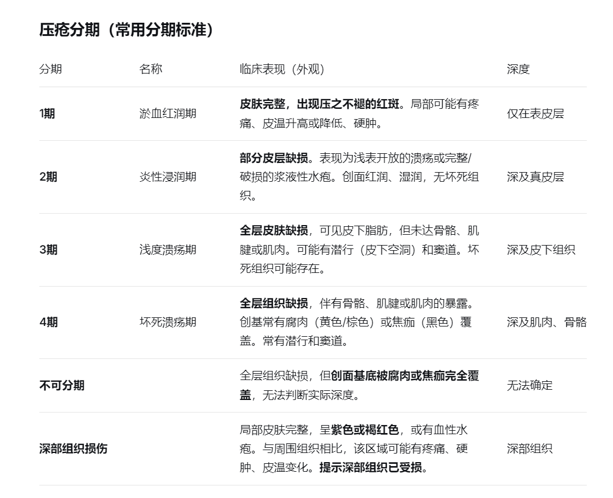The height and width of the screenshot is (498, 613).
Task: Click the name 淤血红润期
Action: 168,113
